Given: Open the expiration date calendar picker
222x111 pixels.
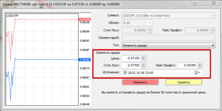Looking at the screenshot, I should coord(197,73).
